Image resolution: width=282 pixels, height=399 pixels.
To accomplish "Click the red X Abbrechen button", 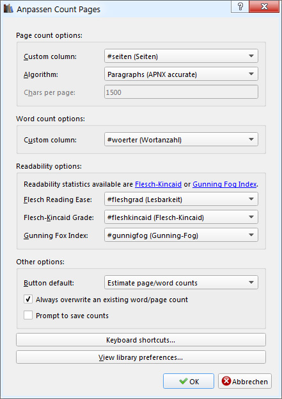I will click(245, 381).
